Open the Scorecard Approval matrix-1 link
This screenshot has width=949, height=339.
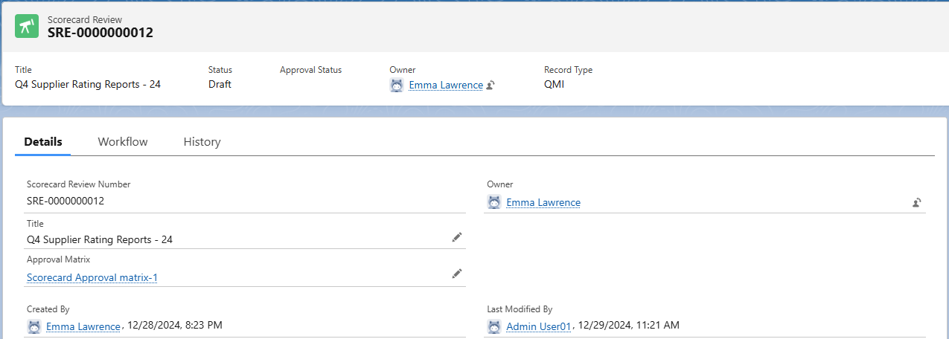92,278
